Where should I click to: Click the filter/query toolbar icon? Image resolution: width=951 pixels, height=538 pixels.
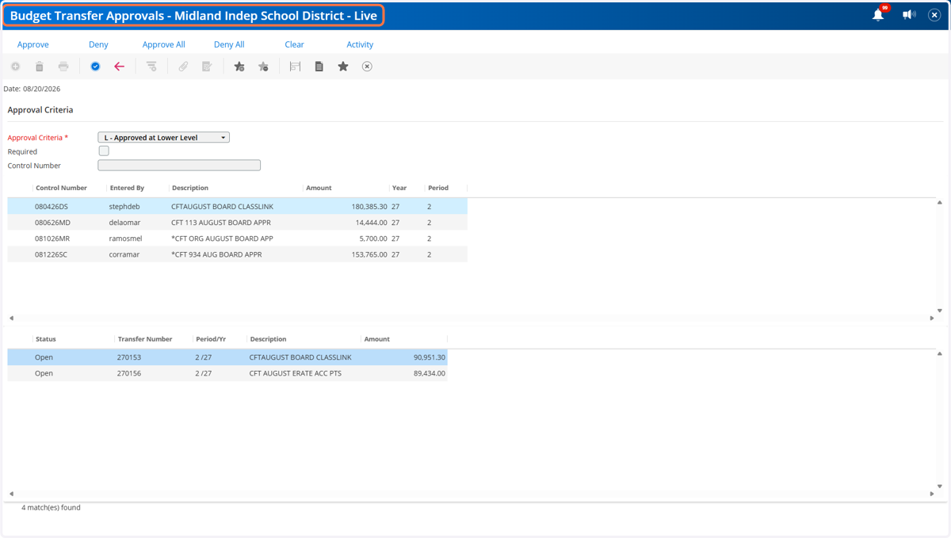[151, 67]
